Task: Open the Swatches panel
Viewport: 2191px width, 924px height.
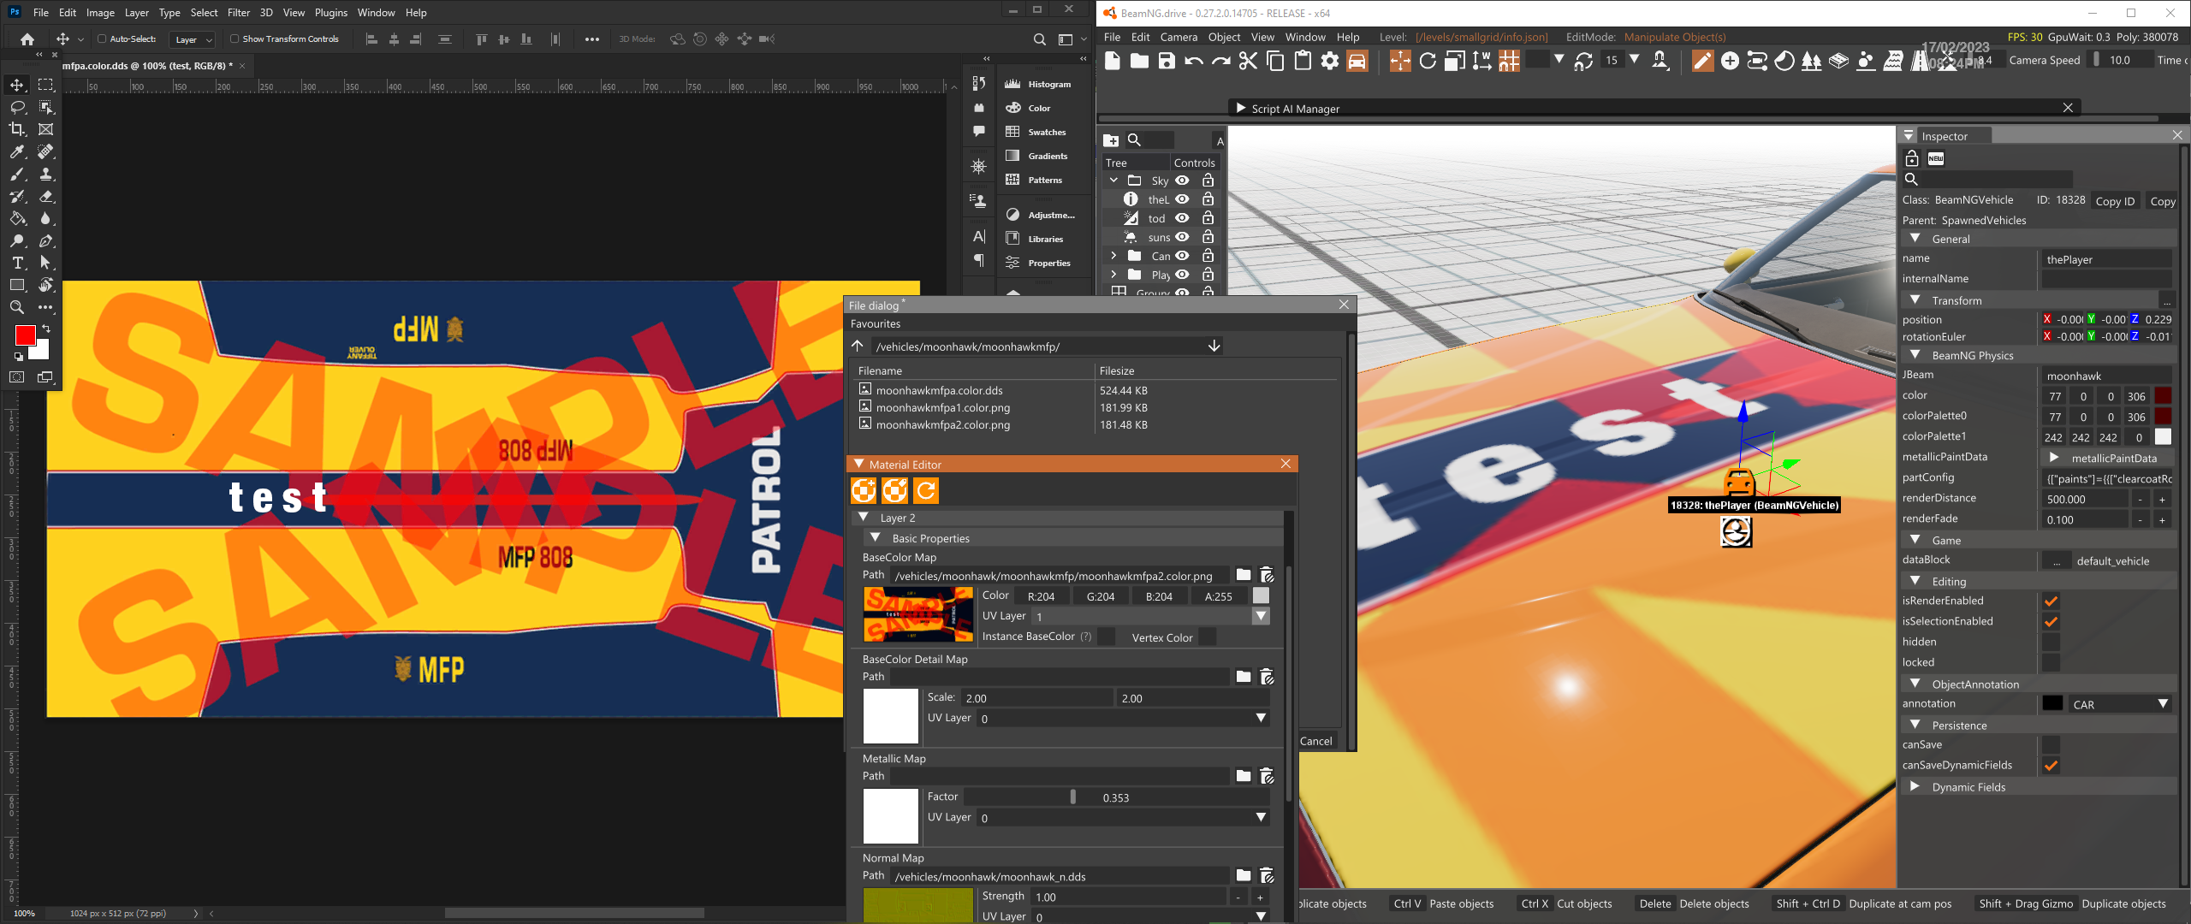Action: click(x=1037, y=132)
